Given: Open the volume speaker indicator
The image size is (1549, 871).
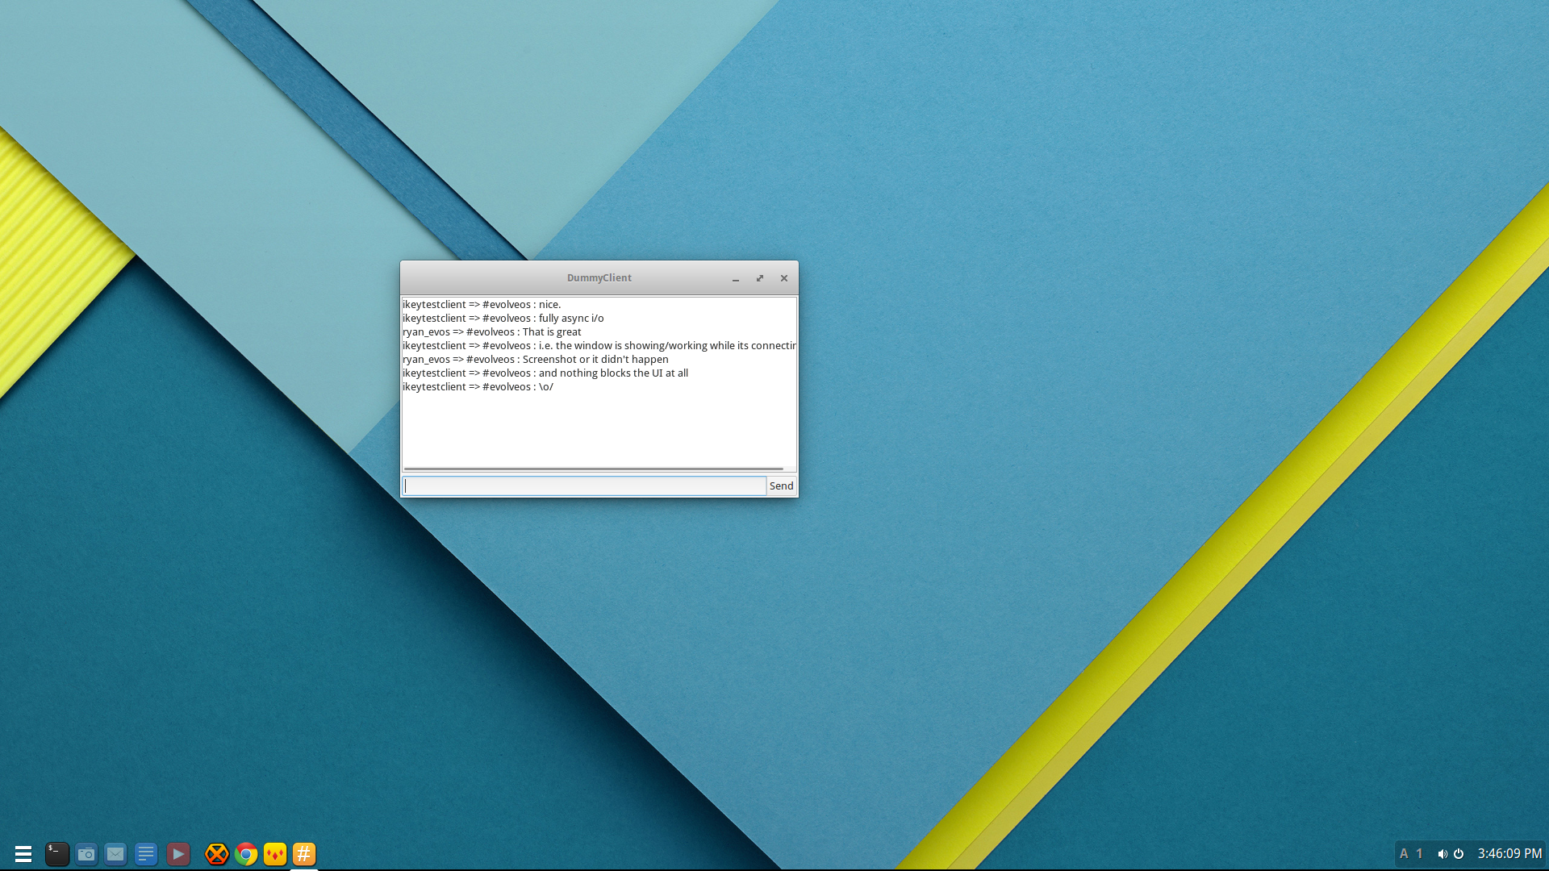Looking at the screenshot, I should (1442, 853).
